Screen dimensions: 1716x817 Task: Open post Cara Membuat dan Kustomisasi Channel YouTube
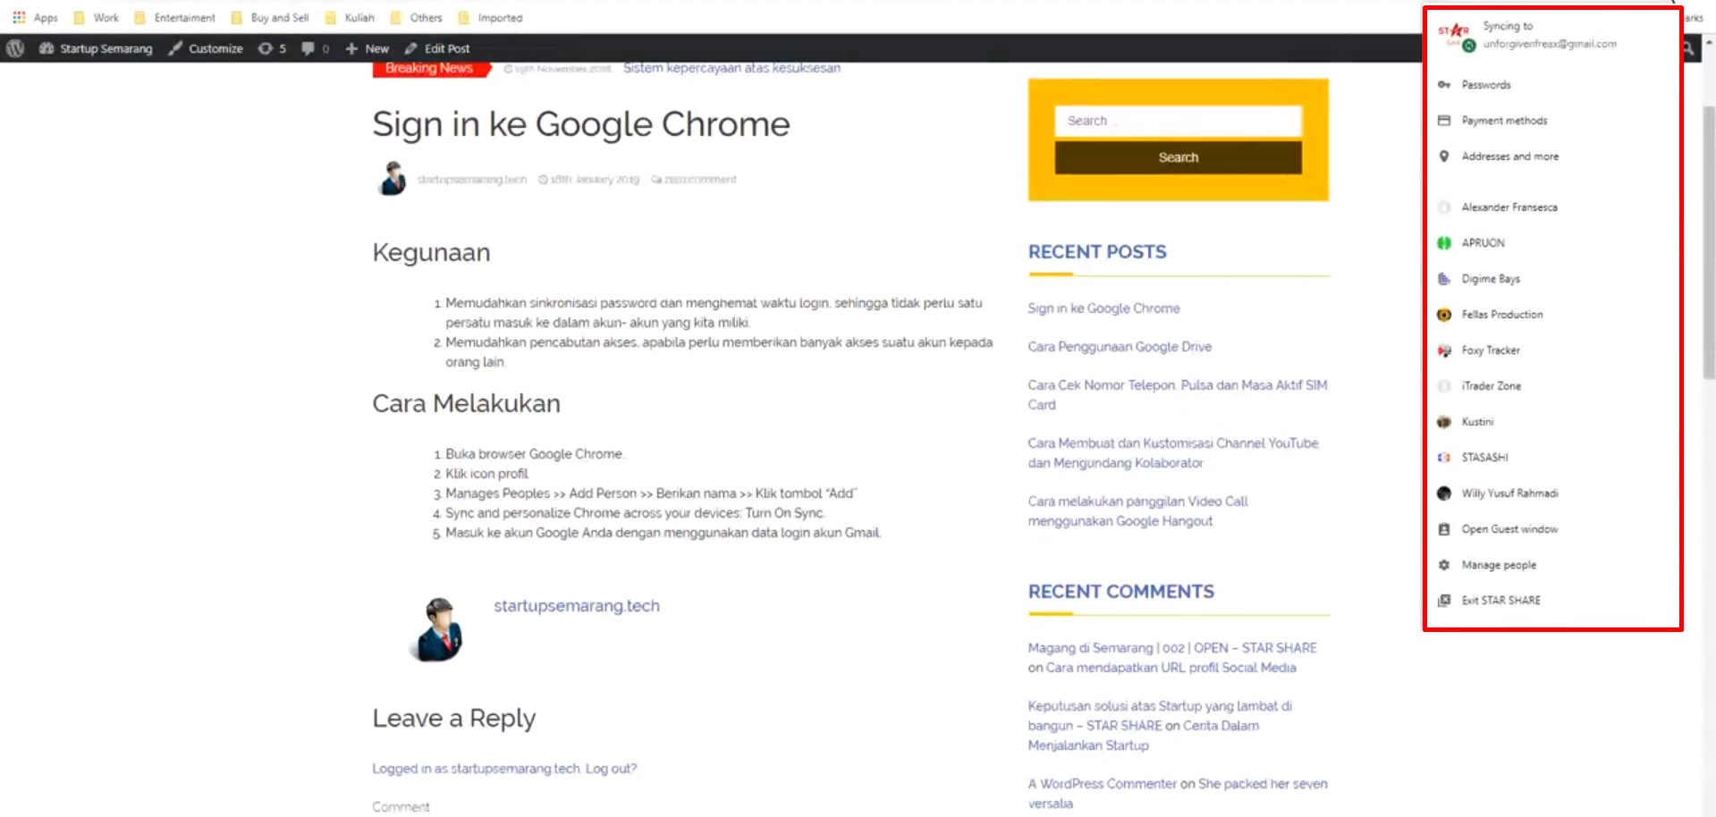[x=1173, y=453]
